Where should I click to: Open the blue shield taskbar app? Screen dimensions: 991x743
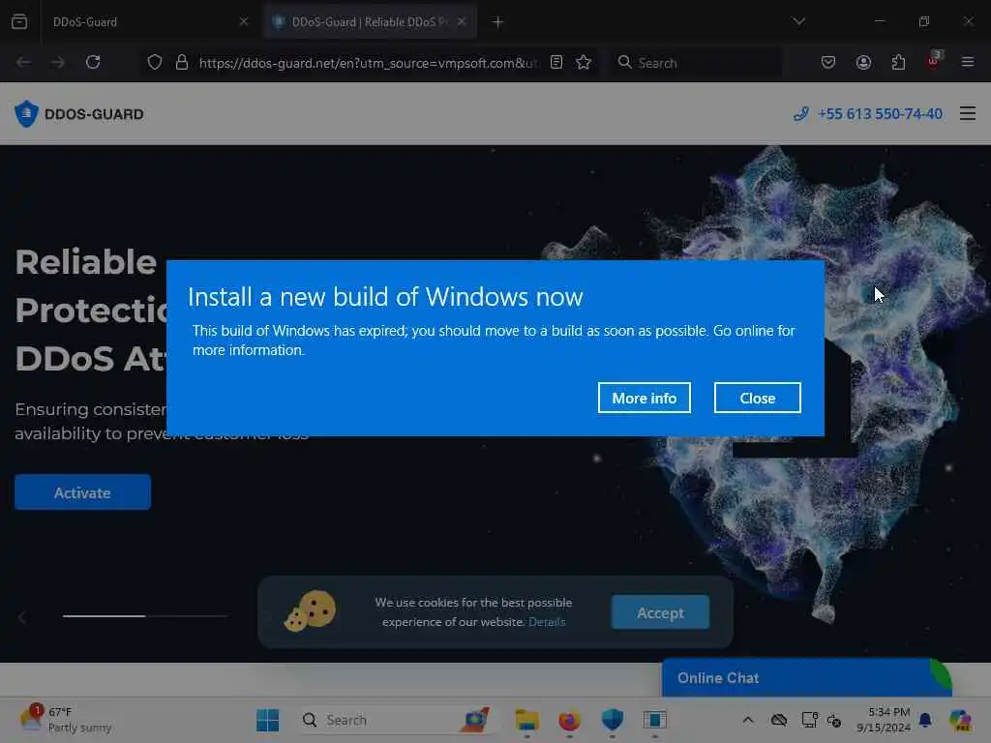point(612,720)
